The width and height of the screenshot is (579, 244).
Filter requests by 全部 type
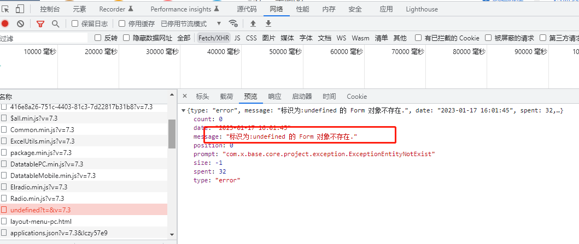pyautogui.click(x=184, y=38)
